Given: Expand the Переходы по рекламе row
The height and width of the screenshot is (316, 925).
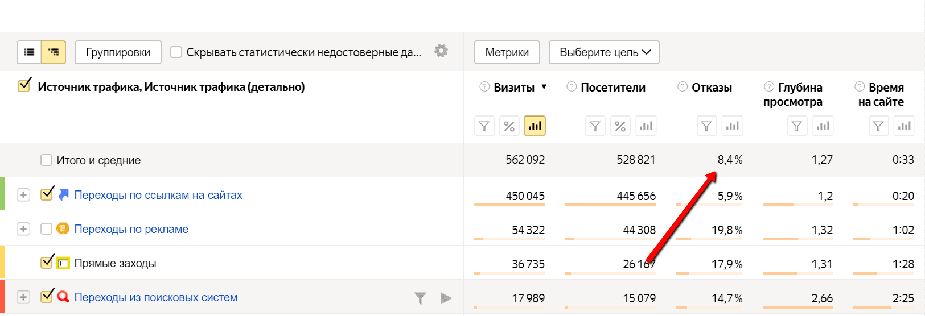Looking at the screenshot, I should click(23, 229).
